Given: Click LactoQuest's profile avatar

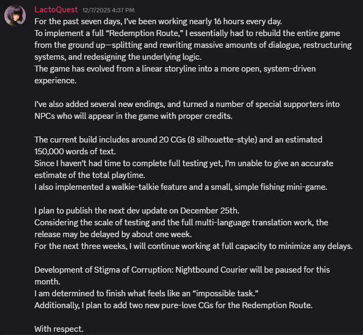Looking at the screenshot, I should click(15, 16).
